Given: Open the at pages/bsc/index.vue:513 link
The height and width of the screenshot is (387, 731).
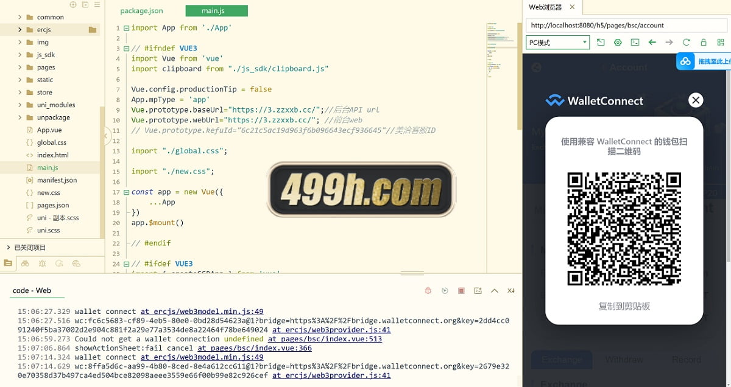Looking at the screenshot, I should click(325, 339).
